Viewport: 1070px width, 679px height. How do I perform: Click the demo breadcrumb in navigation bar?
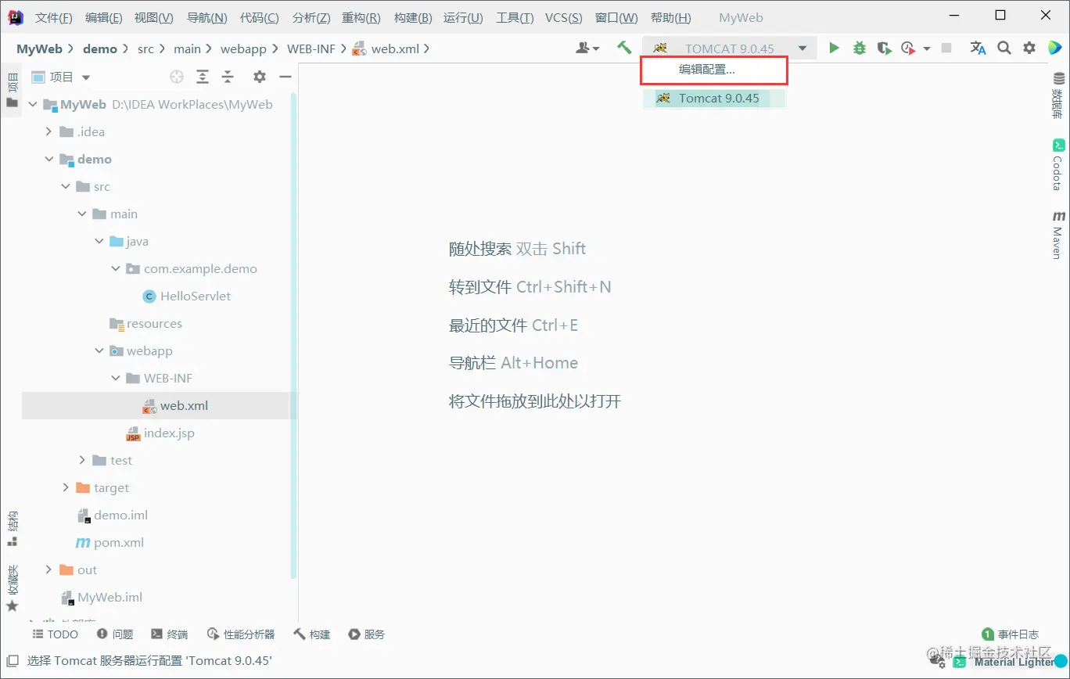pyautogui.click(x=100, y=48)
